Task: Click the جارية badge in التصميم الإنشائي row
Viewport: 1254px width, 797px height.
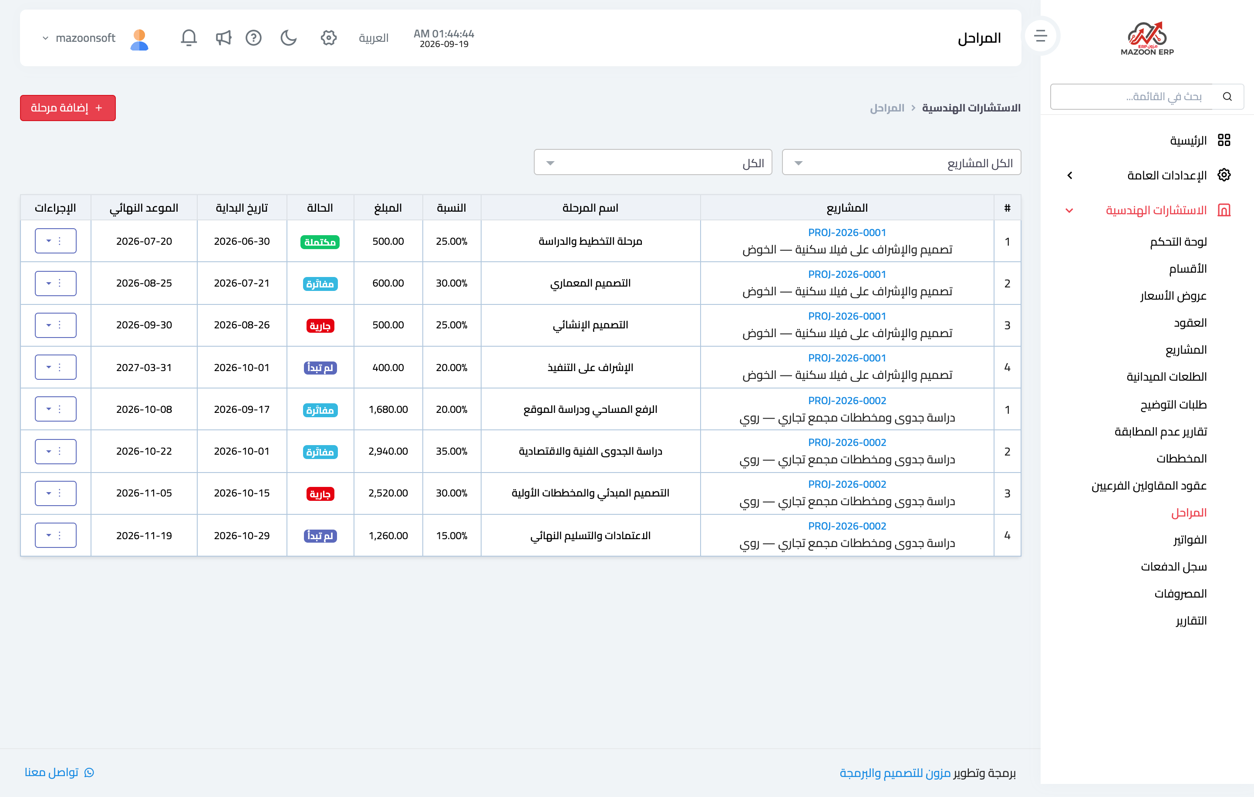Action: point(320,326)
